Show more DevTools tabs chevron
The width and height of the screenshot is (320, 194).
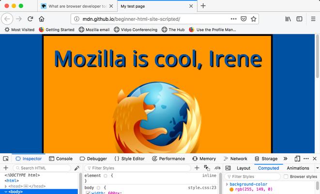[285, 159]
